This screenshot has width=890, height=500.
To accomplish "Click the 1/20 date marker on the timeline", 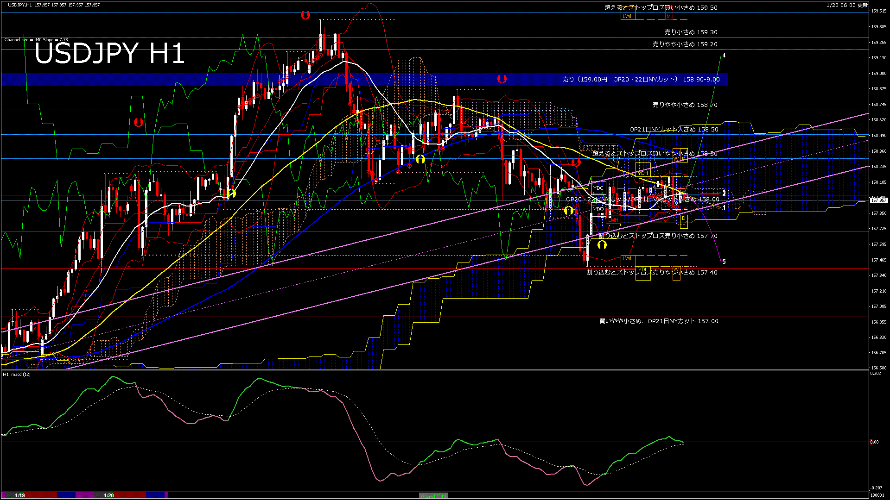I will [x=109, y=495].
